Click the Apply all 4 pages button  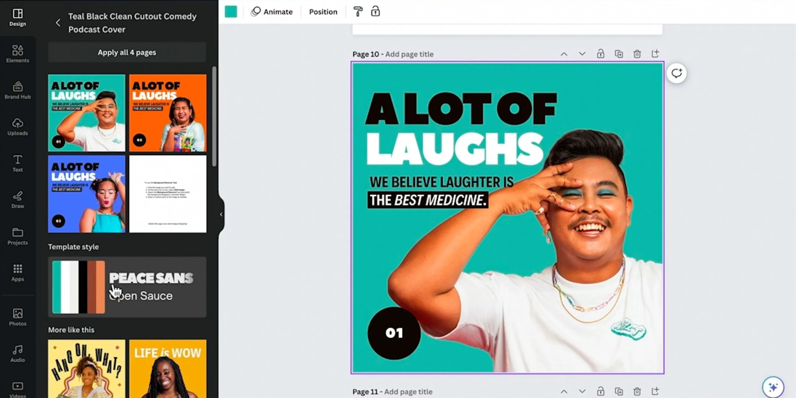pyautogui.click(x=127, y=52)
